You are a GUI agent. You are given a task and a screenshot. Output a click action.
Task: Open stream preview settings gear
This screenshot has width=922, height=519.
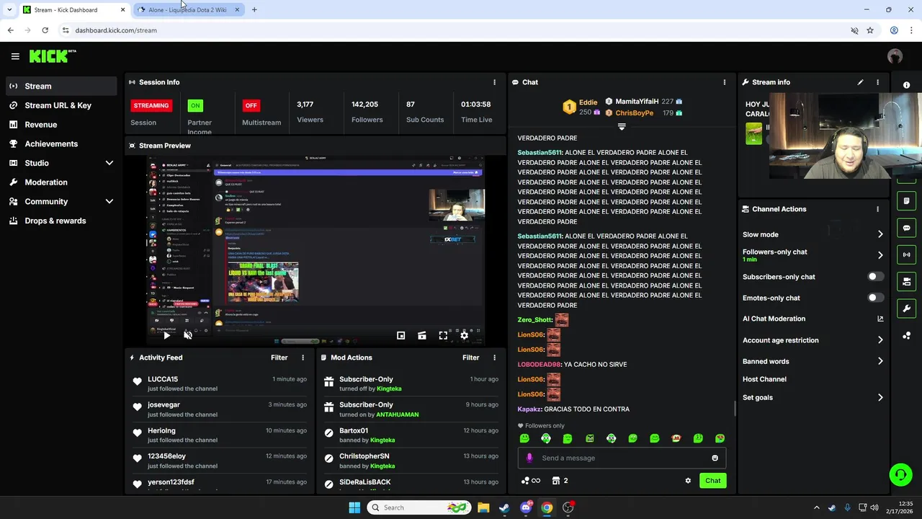pos(465,335)
